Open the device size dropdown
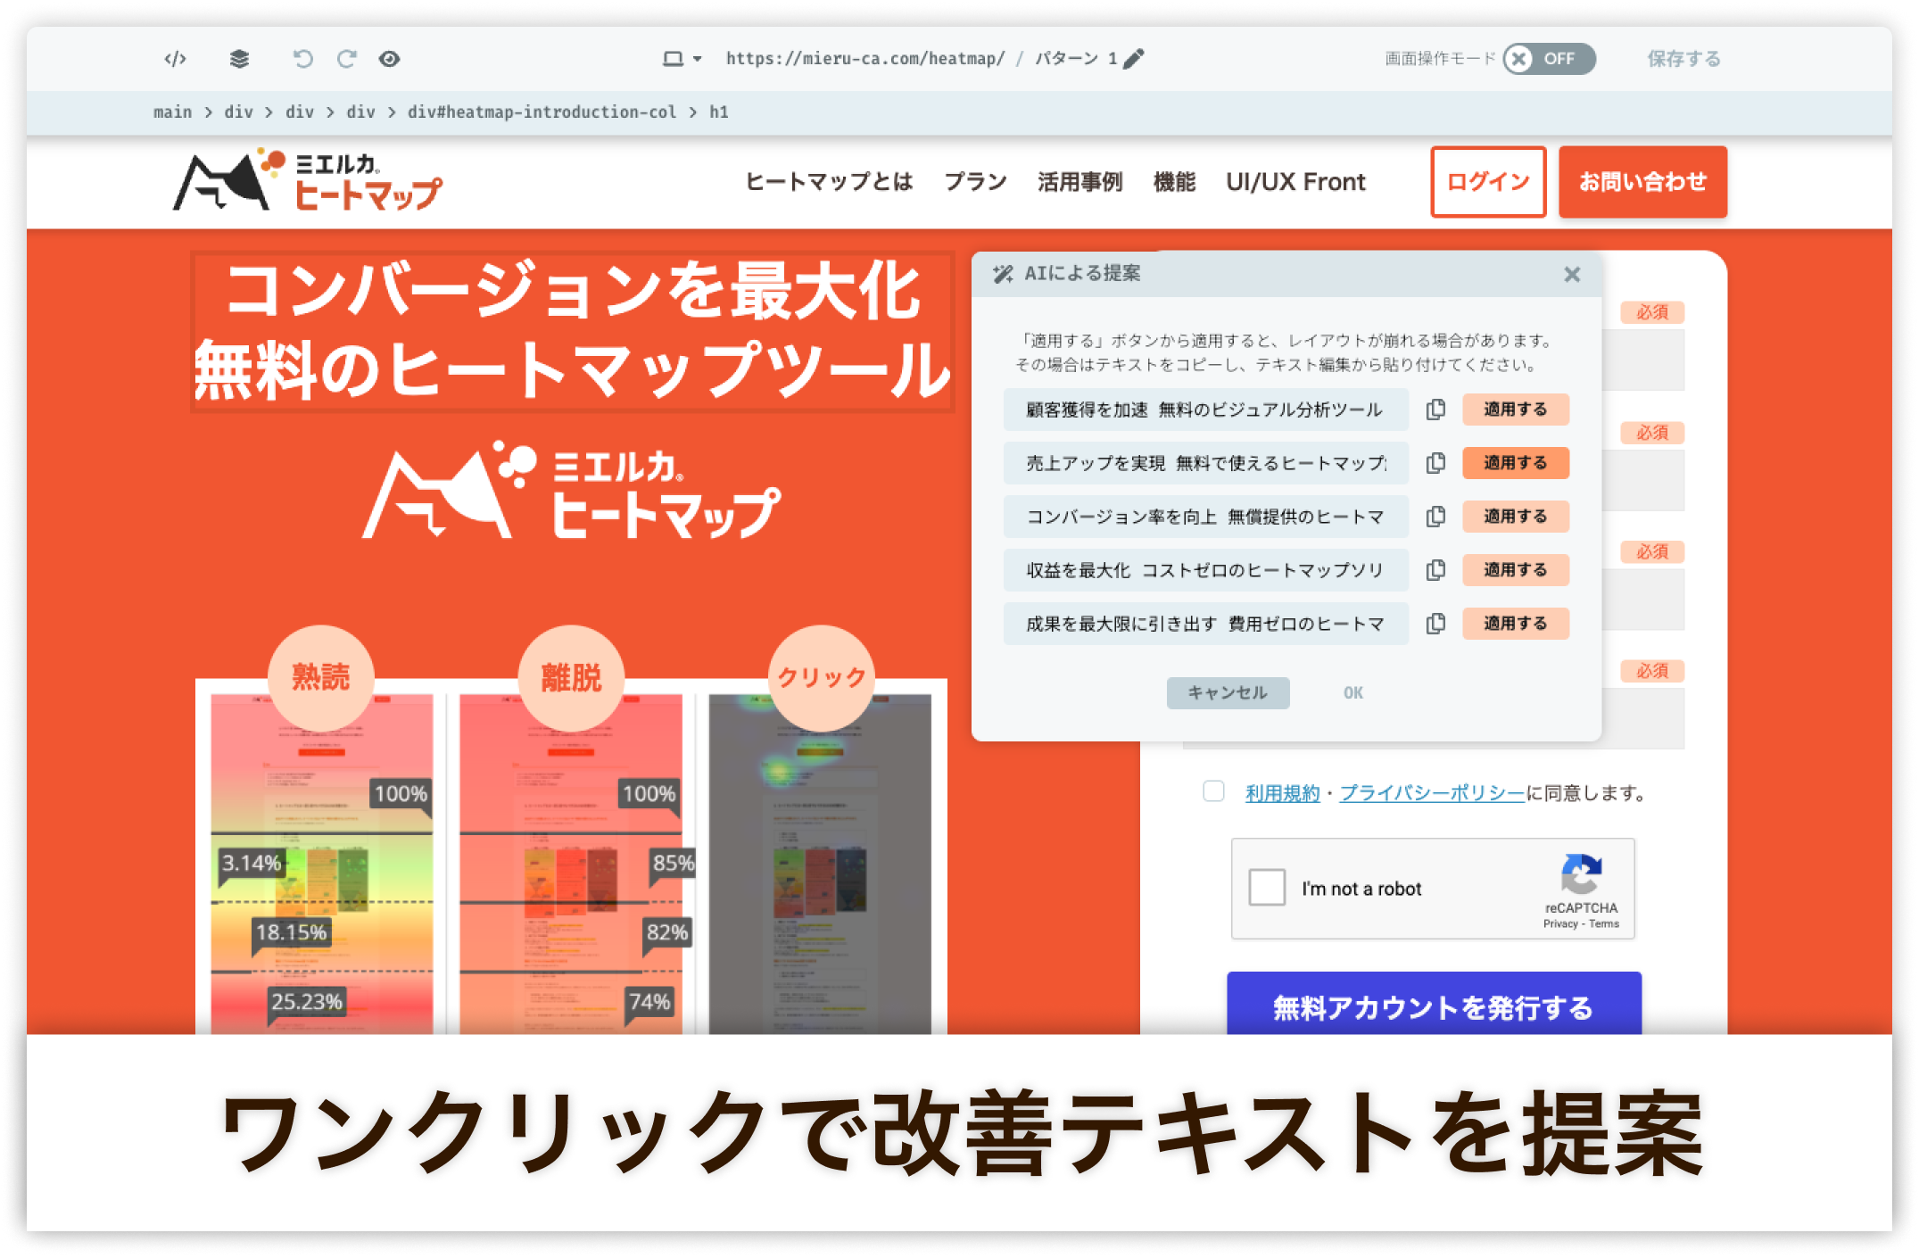 point(682,59)
